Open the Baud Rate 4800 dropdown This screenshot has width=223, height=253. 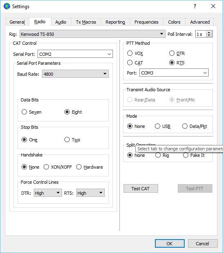click(x=75, y=74)
